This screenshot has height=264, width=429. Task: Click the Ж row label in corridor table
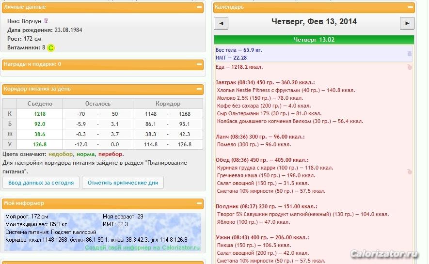10,134
